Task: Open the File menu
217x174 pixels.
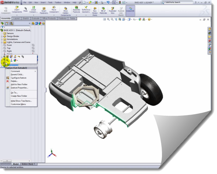Action: (x=25, y=3)
